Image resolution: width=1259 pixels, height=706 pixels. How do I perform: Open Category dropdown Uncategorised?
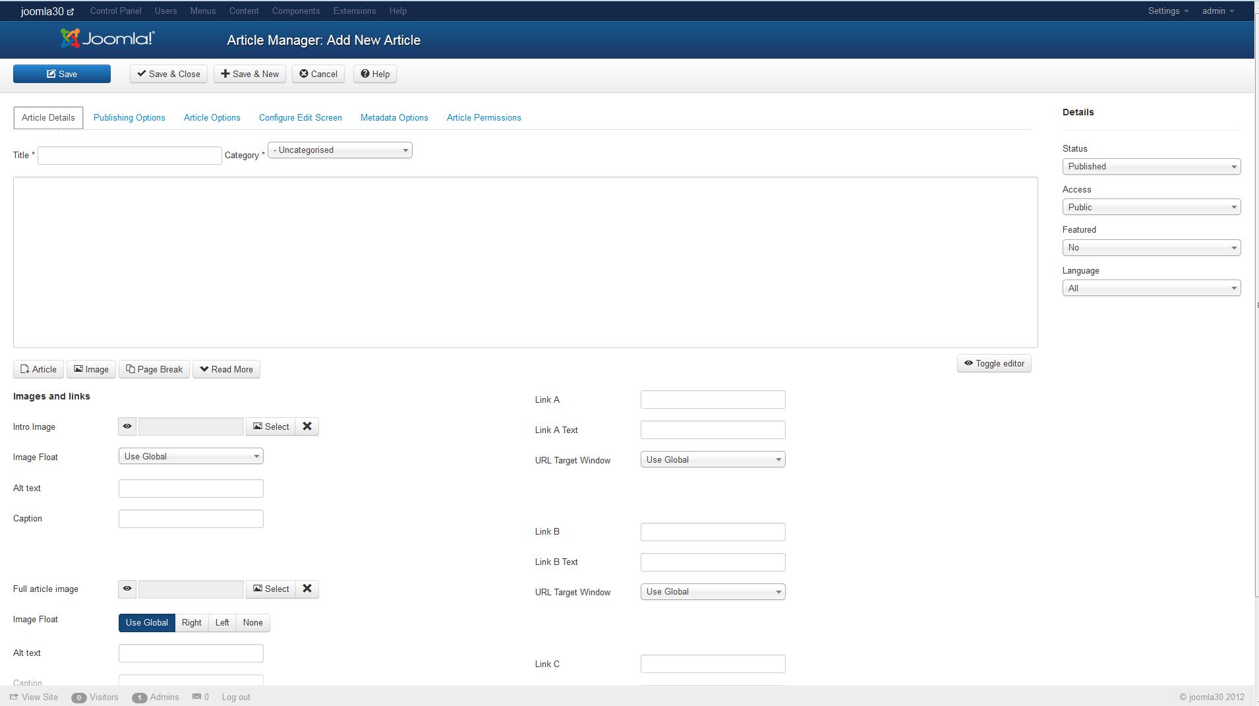(340, 150)
